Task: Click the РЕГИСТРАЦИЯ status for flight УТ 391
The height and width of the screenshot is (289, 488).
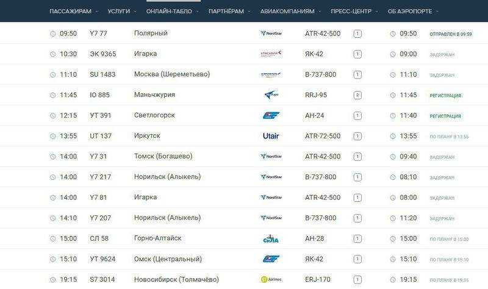Action: click(445, 116)
